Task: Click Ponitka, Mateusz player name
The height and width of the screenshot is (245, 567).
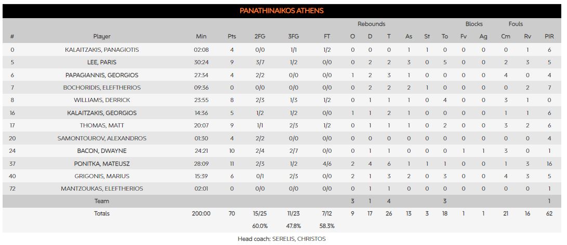Action: 102,164
